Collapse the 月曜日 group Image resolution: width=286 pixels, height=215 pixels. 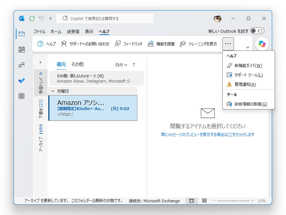click(53, 91)
